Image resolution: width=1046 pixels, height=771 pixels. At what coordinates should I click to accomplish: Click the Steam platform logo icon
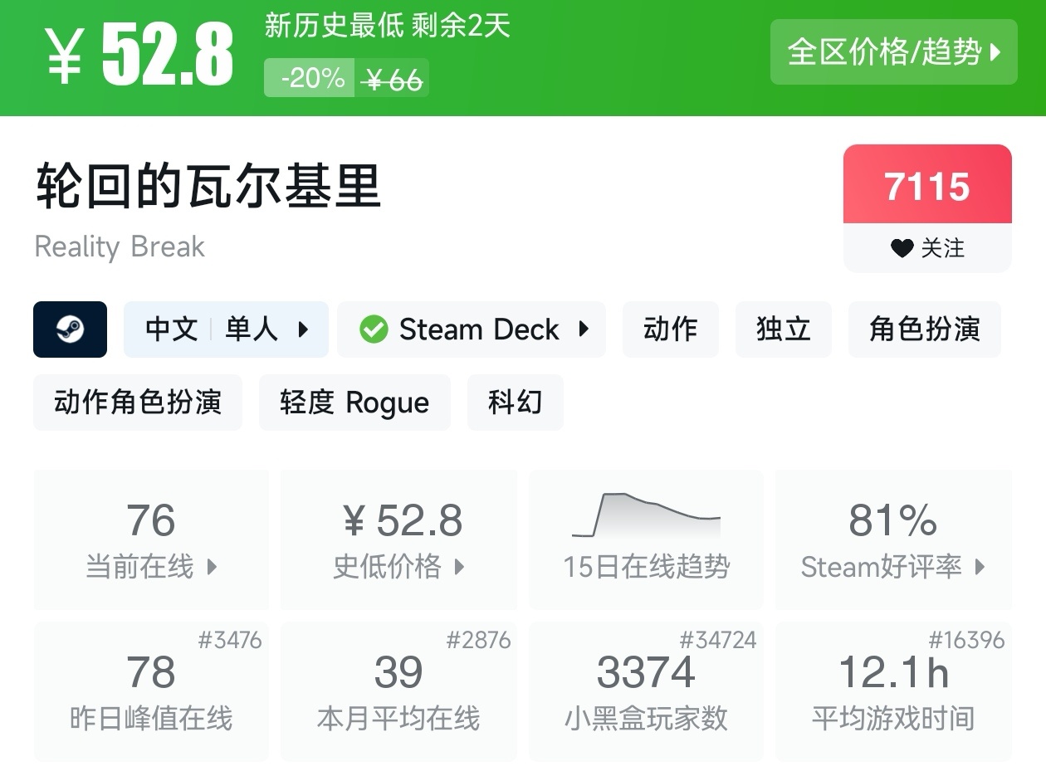click(x=70, y=329)
